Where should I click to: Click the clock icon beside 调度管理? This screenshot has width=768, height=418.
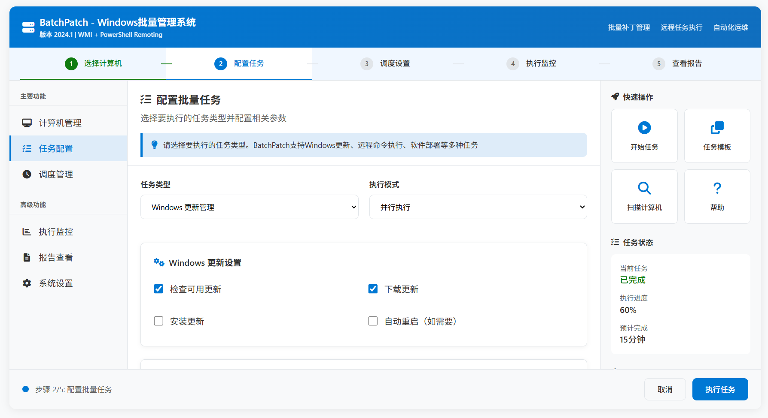pyautogui.click(x=27, y=174)
